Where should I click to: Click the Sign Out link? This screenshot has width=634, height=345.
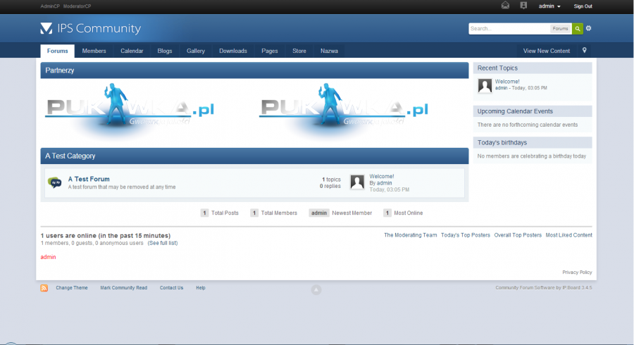pyautogui.click(x=583, y=6)
